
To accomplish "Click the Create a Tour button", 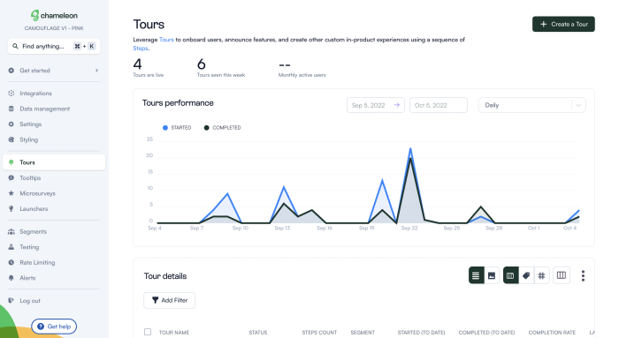I will click(563, 24).
